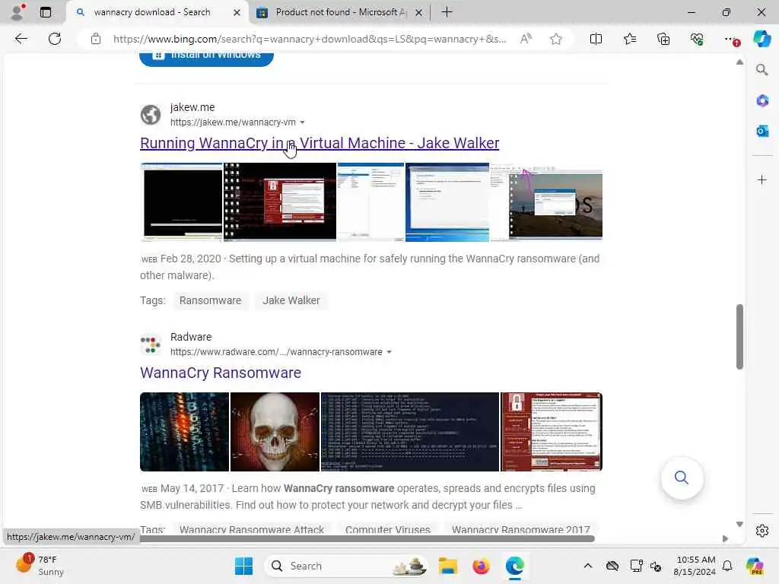
Task: Show hidden system tray icons chevron
Action: (x=588, y=566)
